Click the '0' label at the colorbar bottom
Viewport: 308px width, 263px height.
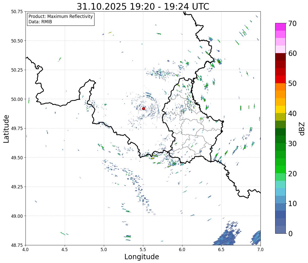(290, 233)
